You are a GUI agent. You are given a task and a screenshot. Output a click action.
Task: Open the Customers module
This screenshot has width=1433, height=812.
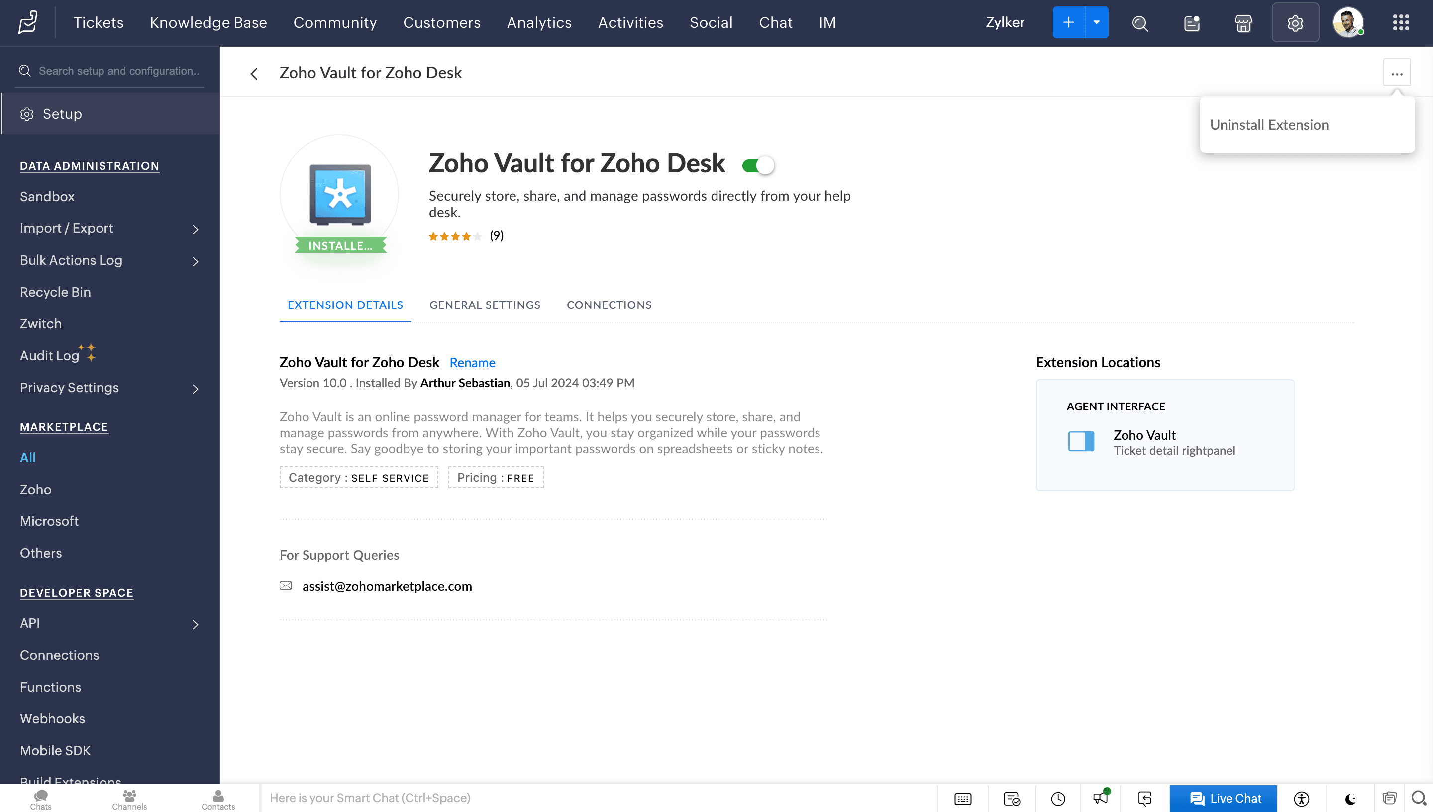click(442, 22)
